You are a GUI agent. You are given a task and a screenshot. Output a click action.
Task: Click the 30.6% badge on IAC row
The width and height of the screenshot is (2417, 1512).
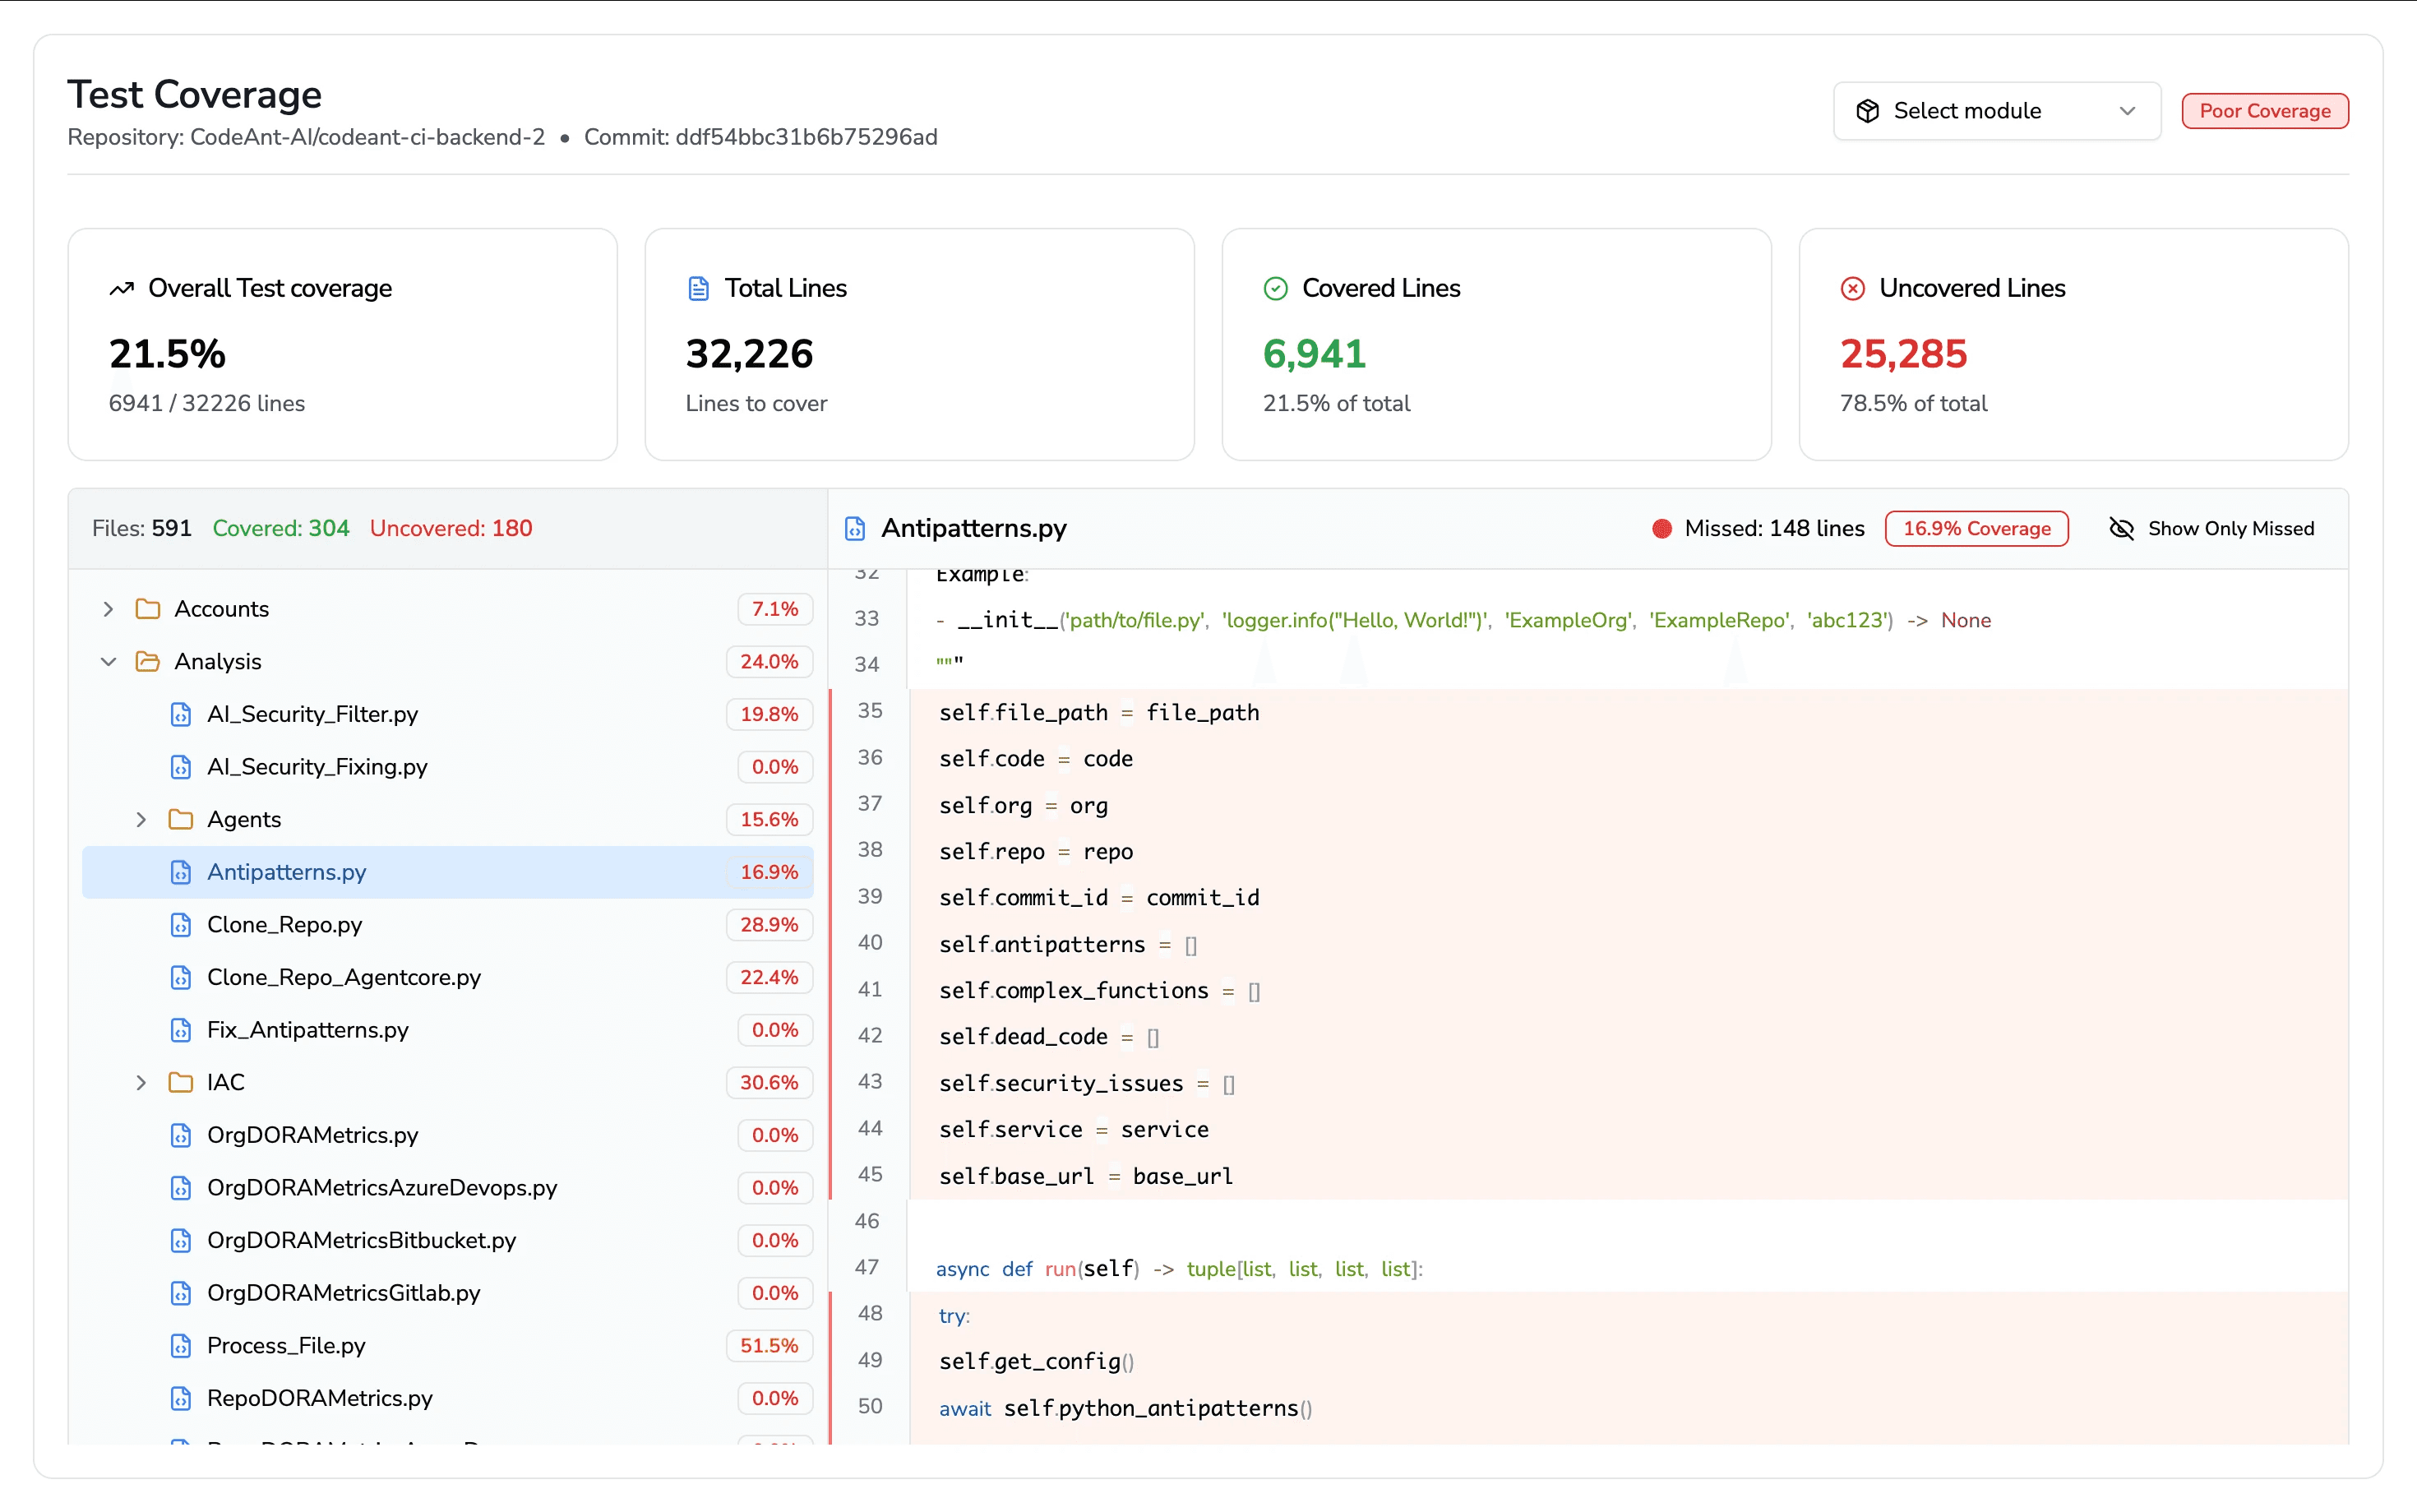[x=769, y=1083]
